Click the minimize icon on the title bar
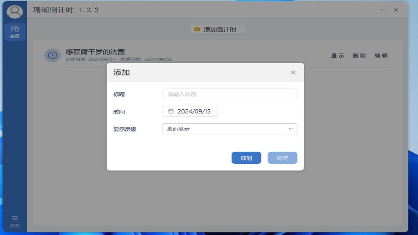 (x=382, y=10)
